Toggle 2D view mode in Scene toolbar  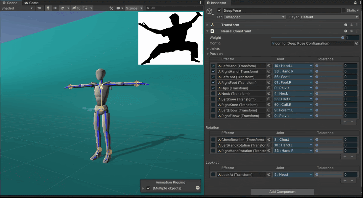(x=39, y=8)
